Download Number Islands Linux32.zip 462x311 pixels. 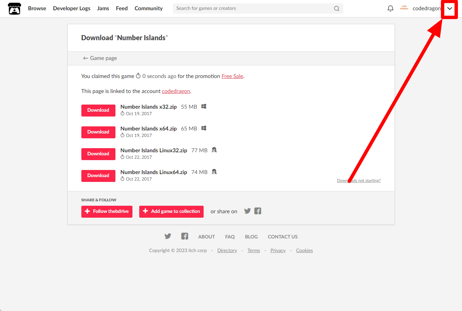[98, 154]
